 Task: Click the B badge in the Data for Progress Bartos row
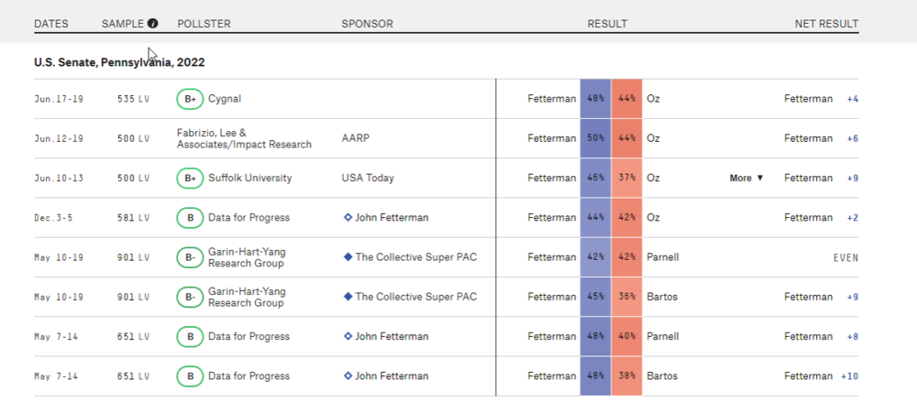click(x=190, y=375)
